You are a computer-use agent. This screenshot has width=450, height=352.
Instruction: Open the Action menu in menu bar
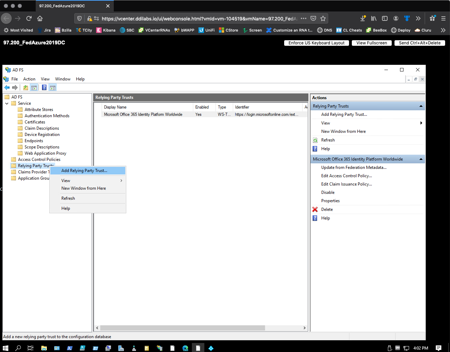[29, 79]
